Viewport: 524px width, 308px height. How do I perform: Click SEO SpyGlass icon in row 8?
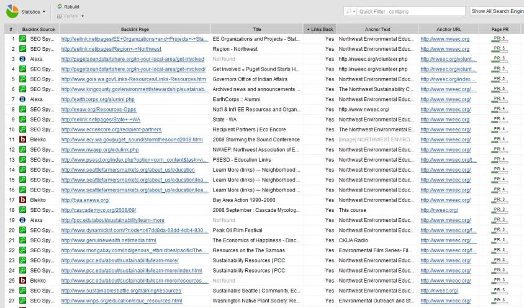click(x=22, y=109)
